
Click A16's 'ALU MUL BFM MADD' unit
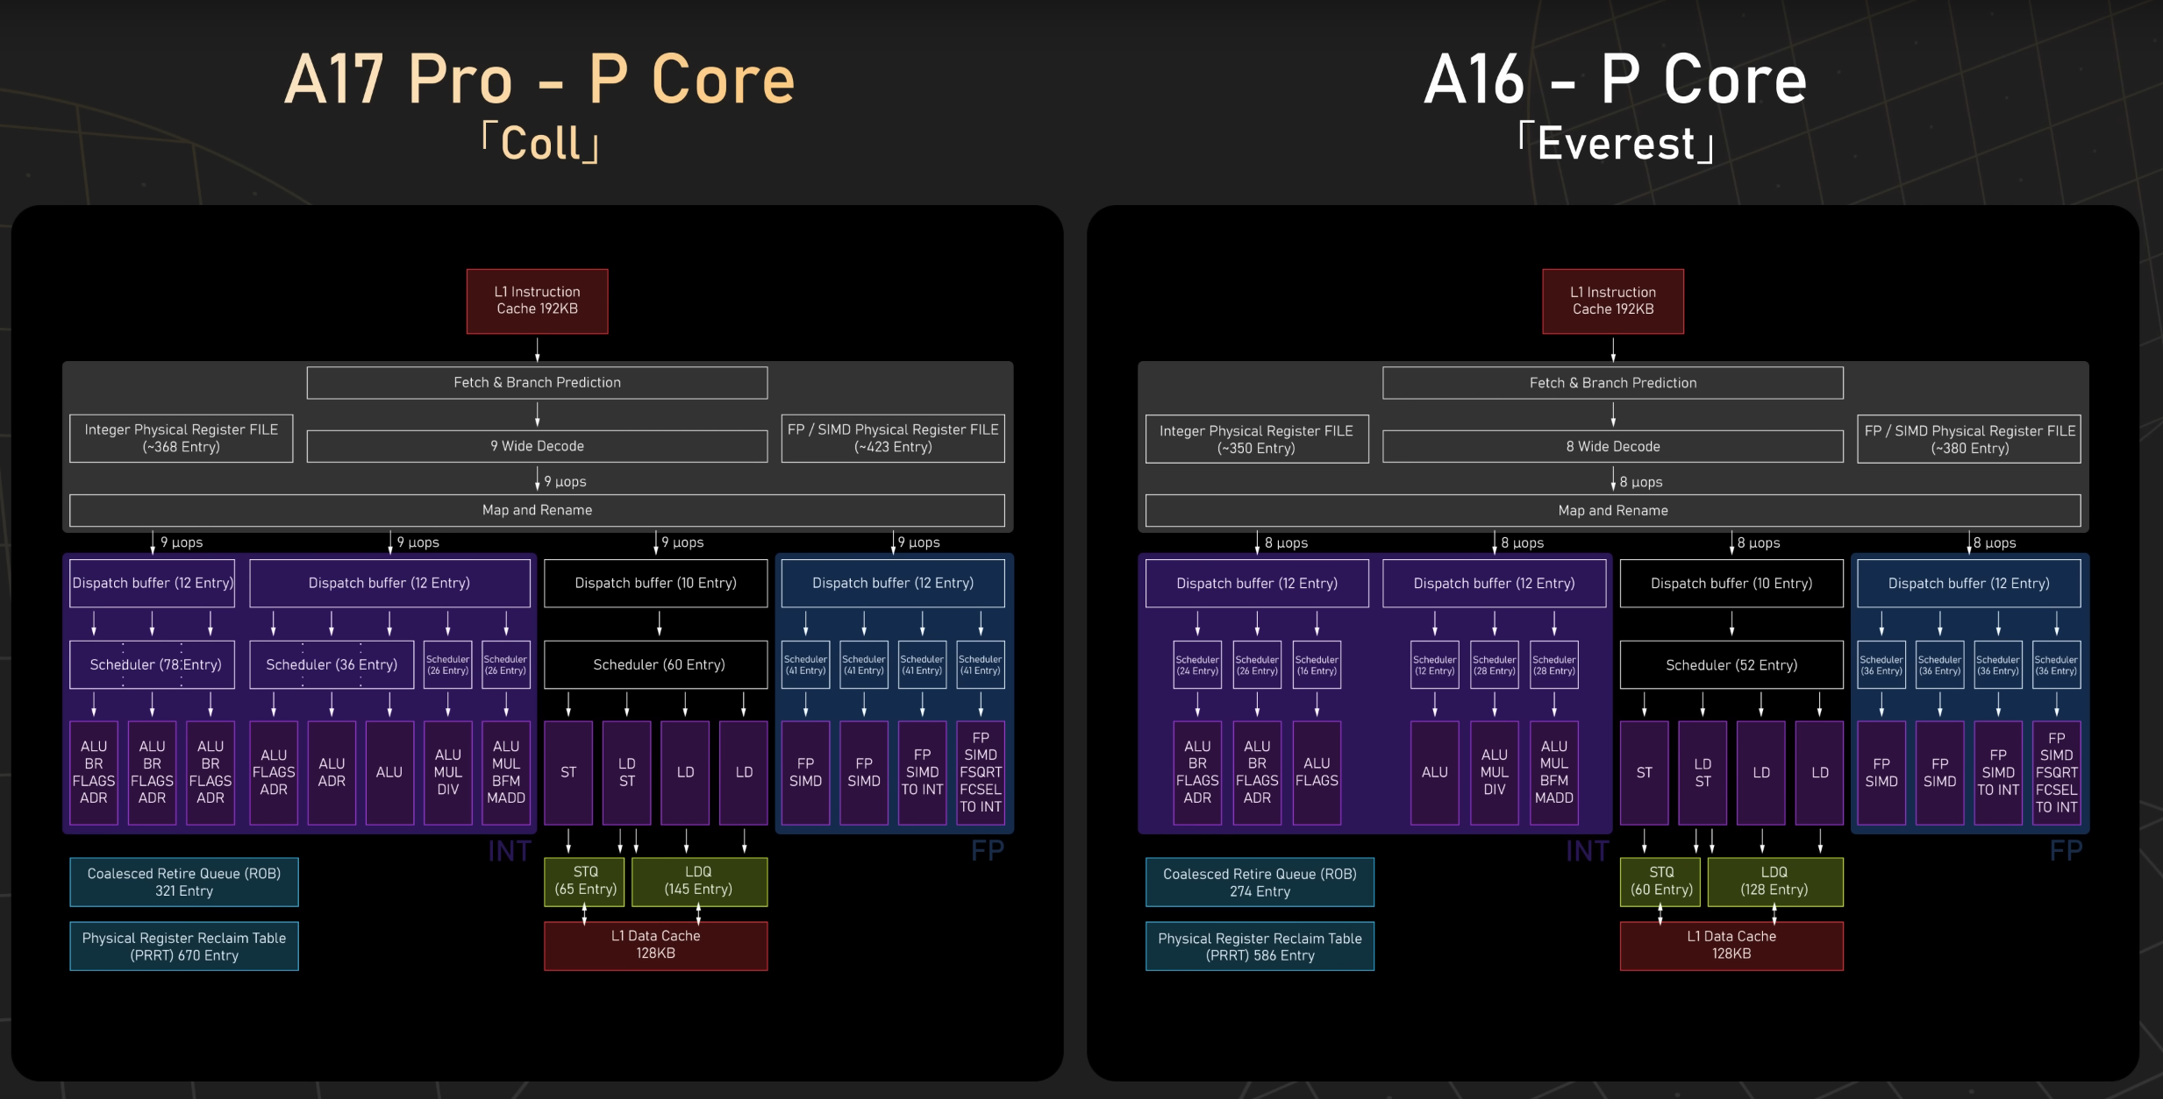[1554, 772]
